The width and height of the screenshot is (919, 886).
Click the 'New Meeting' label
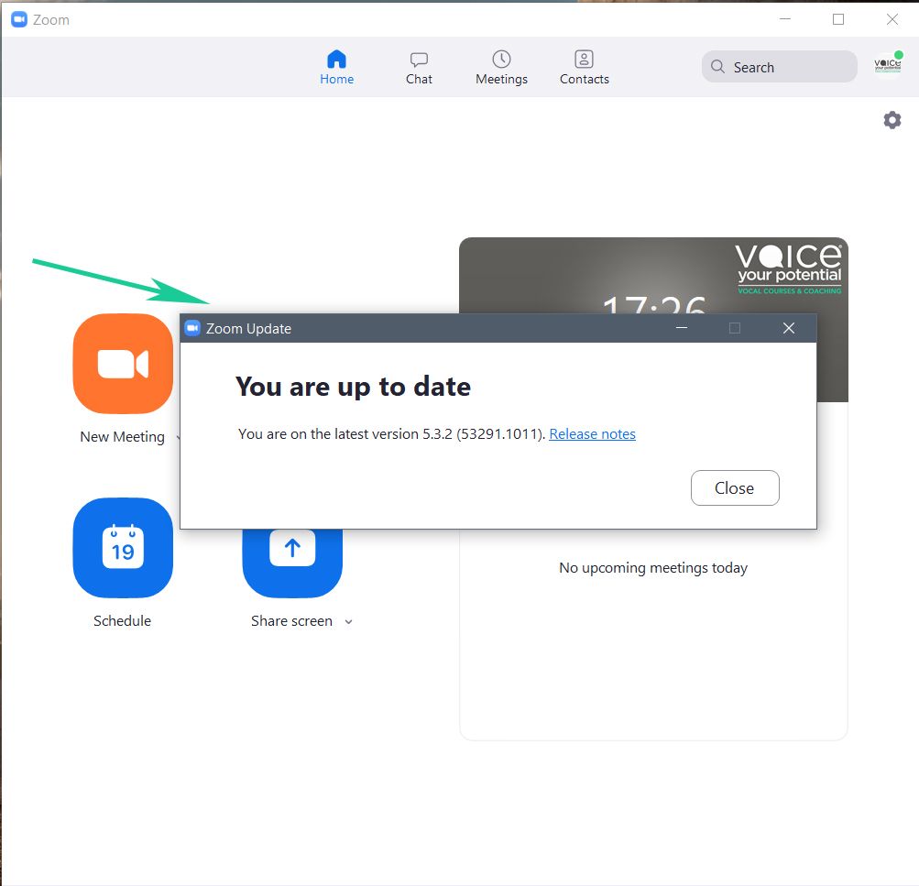tap(122, 436)
